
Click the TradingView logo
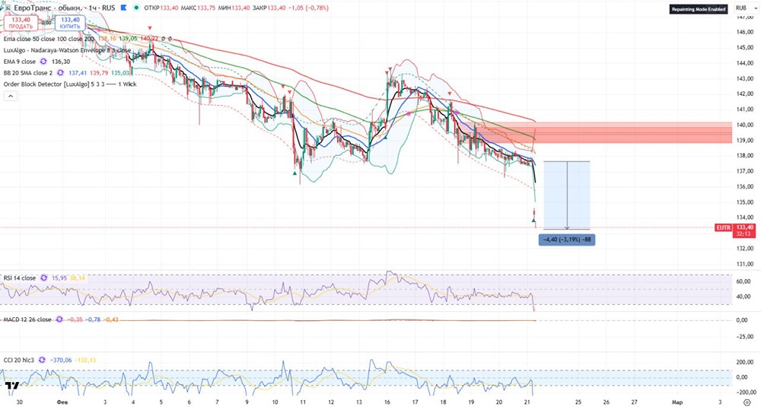[13, 386]
